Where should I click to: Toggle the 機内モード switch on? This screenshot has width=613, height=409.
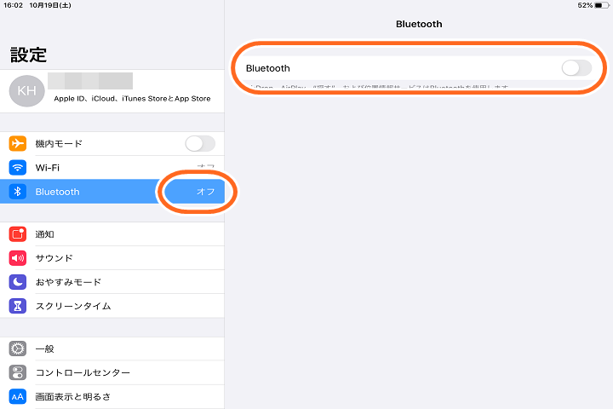pos(200,144)
